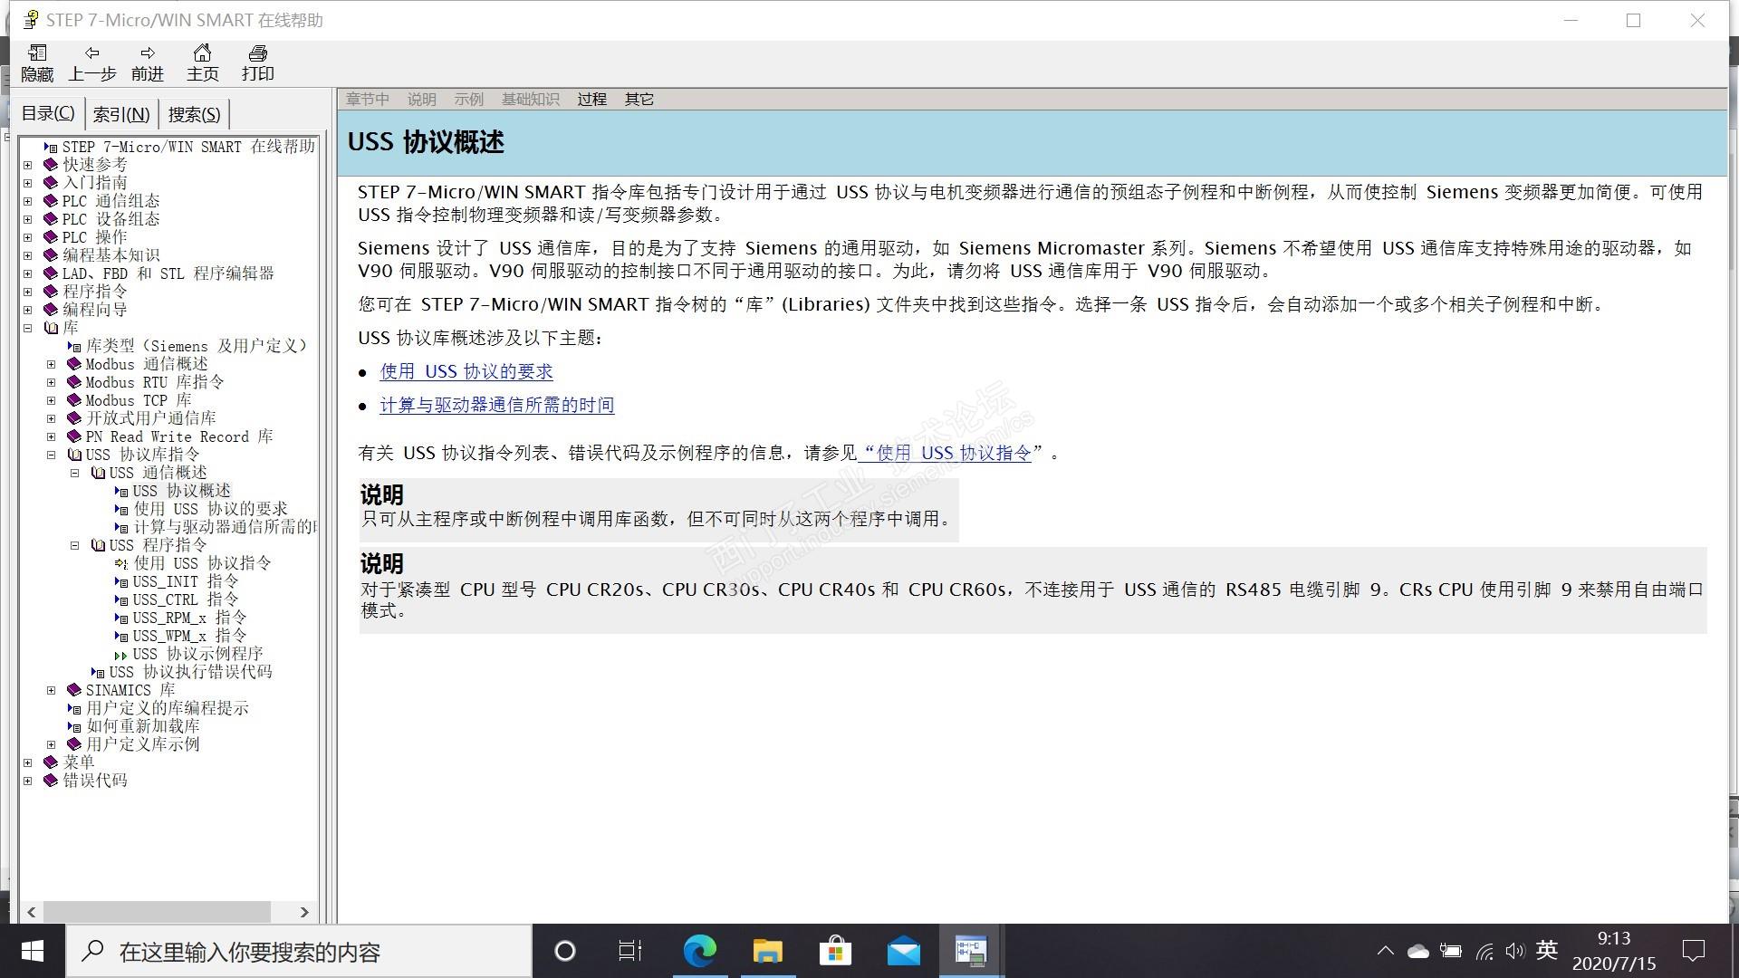Expand the Modbus TCP 库 node
The width and height of the screenshot is (1739, 978).
pyautogui.click(x=52, y=400)
